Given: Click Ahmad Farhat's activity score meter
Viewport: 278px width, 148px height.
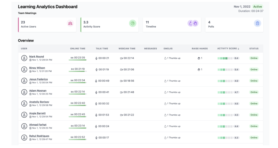Looking at the screenshot, I should click(x=225, y=126).
